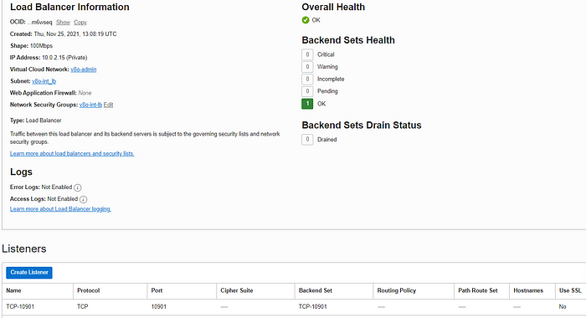The width and height of the screenshot is (586, 318).
Task: Open the Virtual Cloud Network link
Action: tap(84, 69)
